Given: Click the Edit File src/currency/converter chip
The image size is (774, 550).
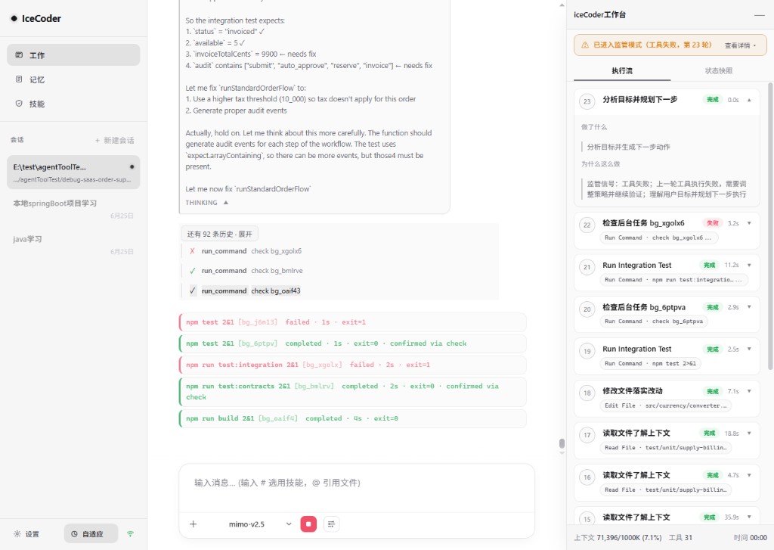Looking at the screenshot, I should click(667, 406).
